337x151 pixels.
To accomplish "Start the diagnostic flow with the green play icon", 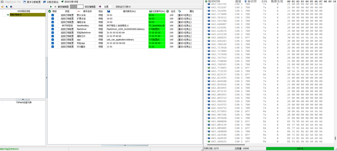I will 51,7.
